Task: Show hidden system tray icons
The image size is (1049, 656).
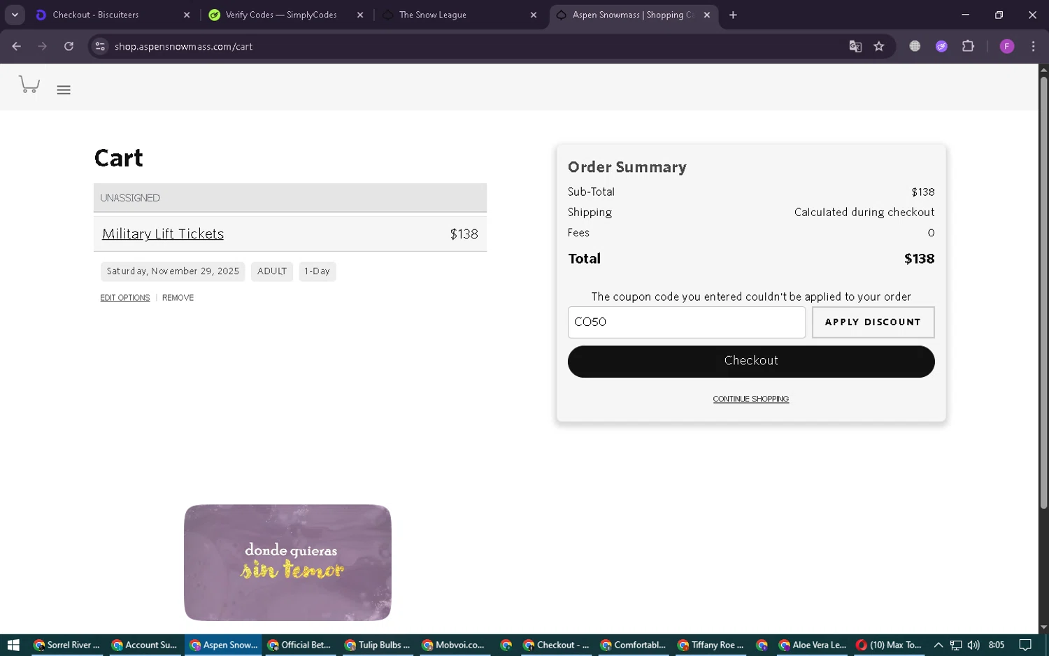Action: click(939, 645)
